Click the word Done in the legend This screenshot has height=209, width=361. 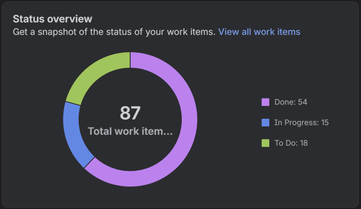coord(284,102)
